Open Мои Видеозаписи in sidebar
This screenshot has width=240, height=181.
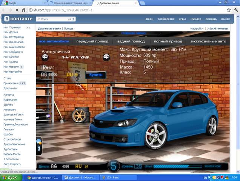tap(14, 42)
